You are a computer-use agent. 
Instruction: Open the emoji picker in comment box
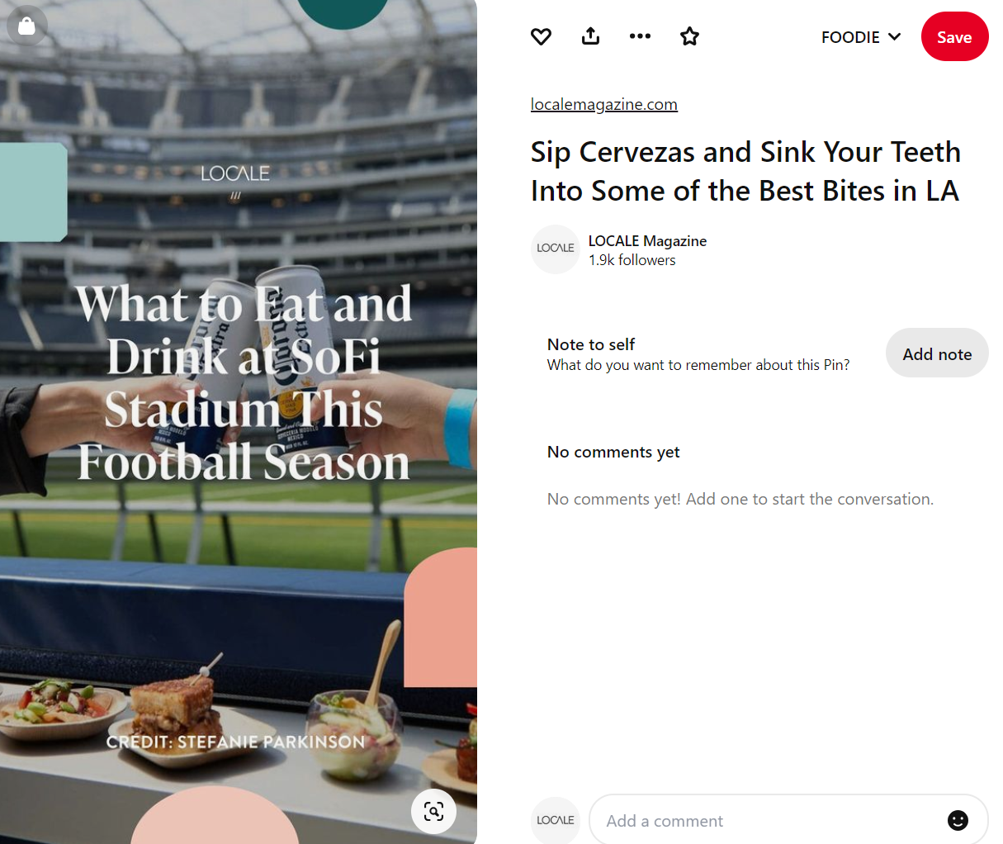click(958, 820)
